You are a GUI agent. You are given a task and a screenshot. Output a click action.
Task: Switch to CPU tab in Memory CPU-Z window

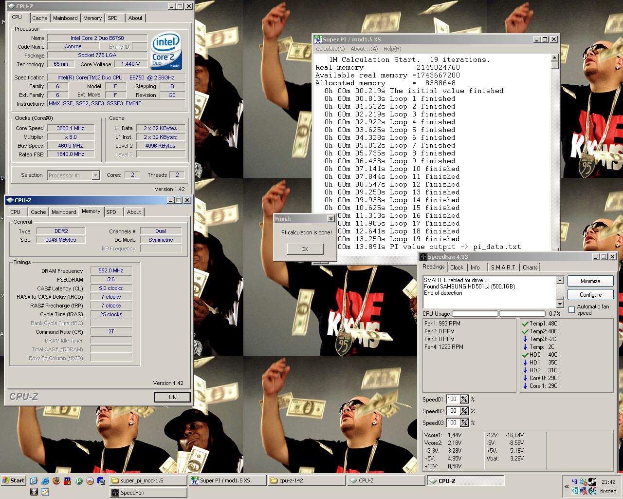[16, 212]
